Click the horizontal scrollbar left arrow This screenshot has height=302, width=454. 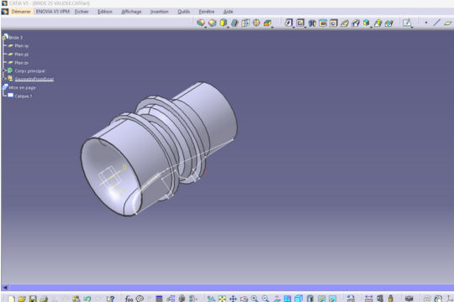pyautogui.click(x=5, y=287)
